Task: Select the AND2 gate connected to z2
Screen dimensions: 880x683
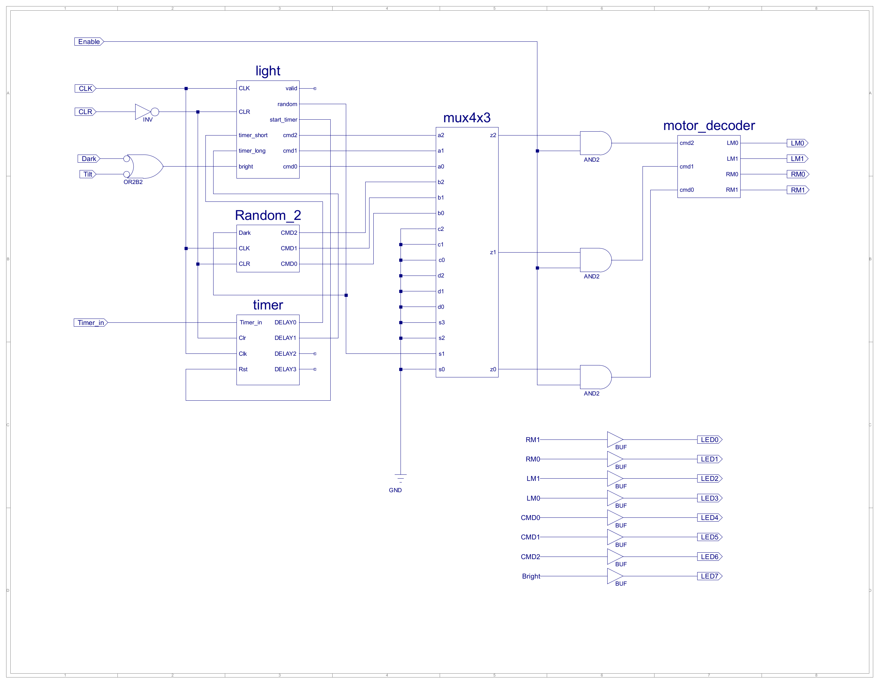Action: [595, 143]
